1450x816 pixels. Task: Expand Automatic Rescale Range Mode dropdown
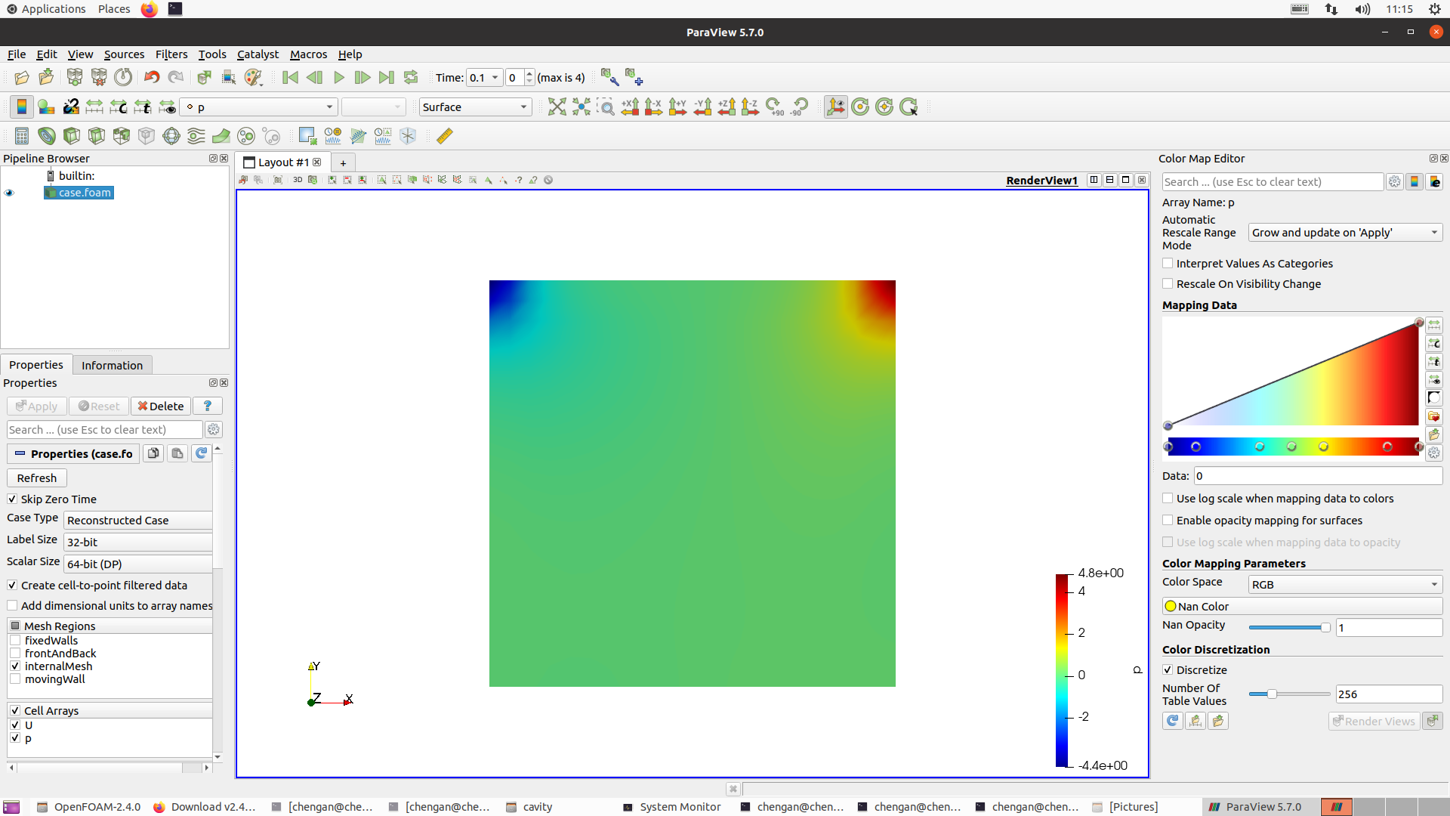pyautogui.click(x=1344, y=233)
